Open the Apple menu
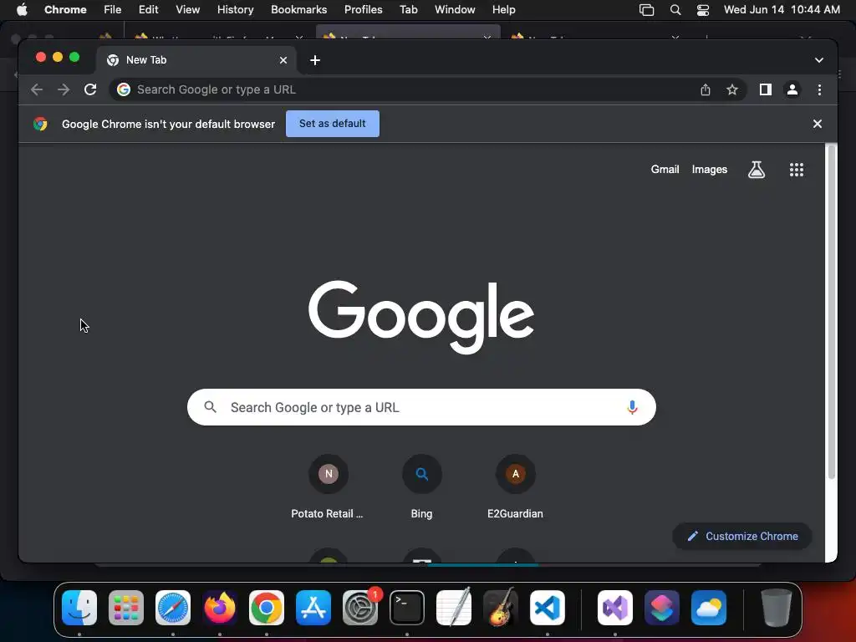 click(22, 9)
